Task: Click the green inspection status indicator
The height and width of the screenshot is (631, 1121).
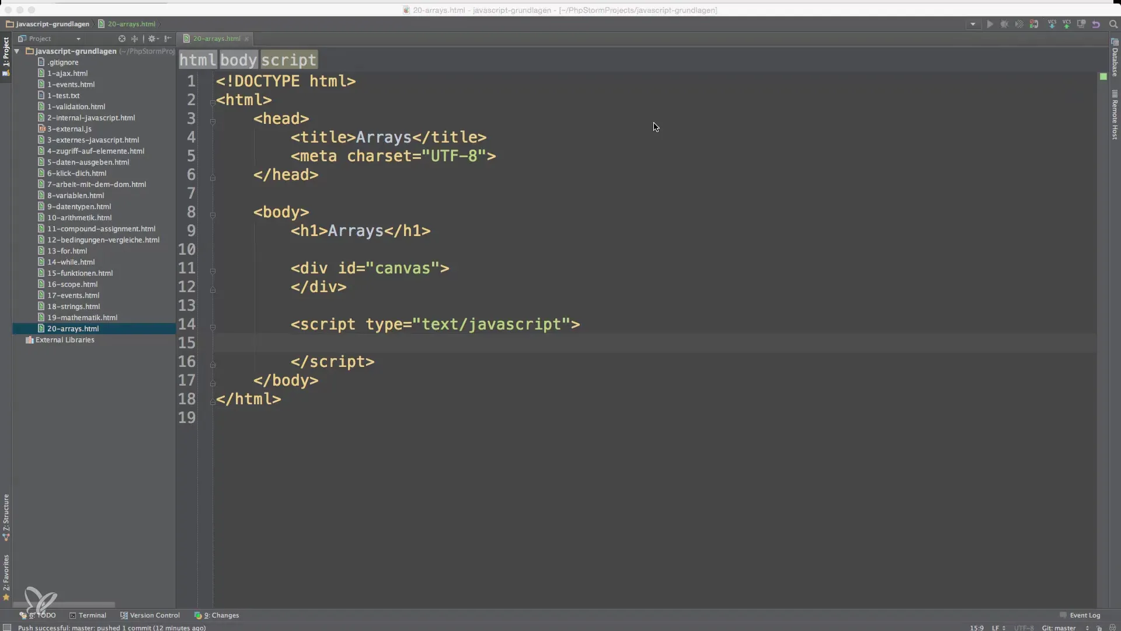Action: 1103,77
